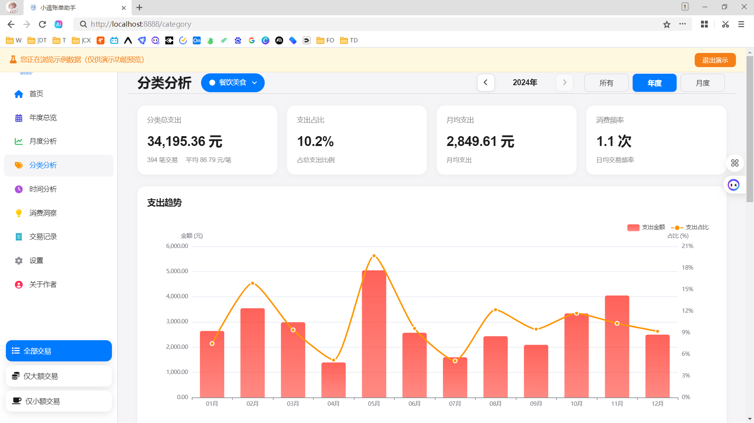
Task: Click the browser profile avatar
Action: click(x=12, y=7)
